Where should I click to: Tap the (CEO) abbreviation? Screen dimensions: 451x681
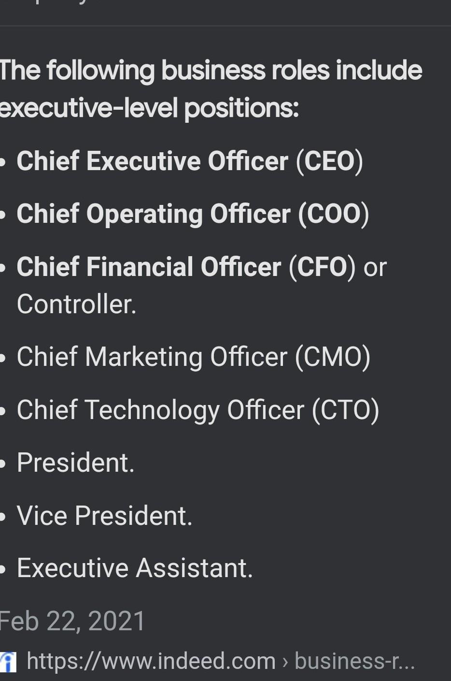[x=329, y=161]
